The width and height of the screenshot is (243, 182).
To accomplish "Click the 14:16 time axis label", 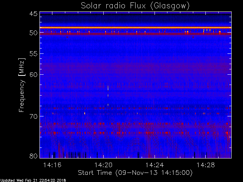I will point(52,165).
